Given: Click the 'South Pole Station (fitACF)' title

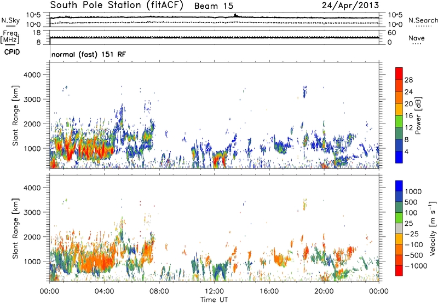Looking at the screenshot, I should pyautogui.click(x=117, y=5).
